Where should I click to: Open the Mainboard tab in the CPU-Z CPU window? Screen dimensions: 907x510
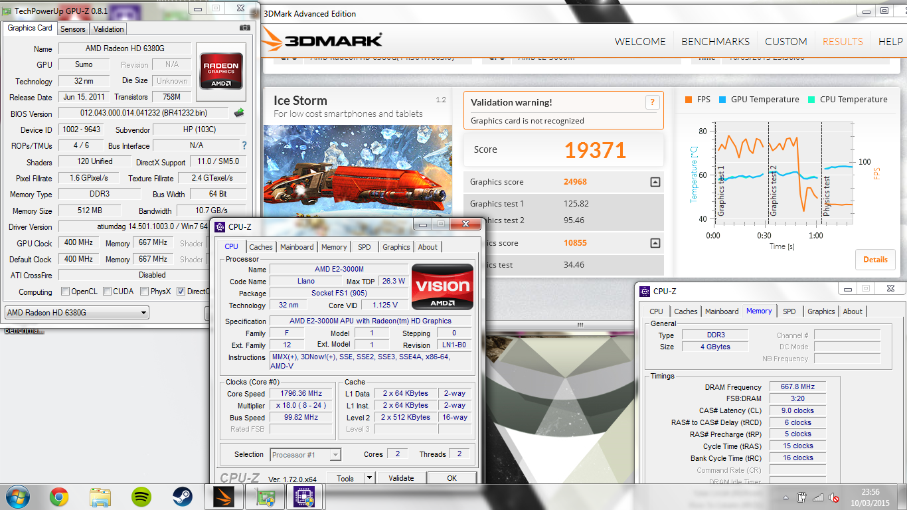(297, 247)
